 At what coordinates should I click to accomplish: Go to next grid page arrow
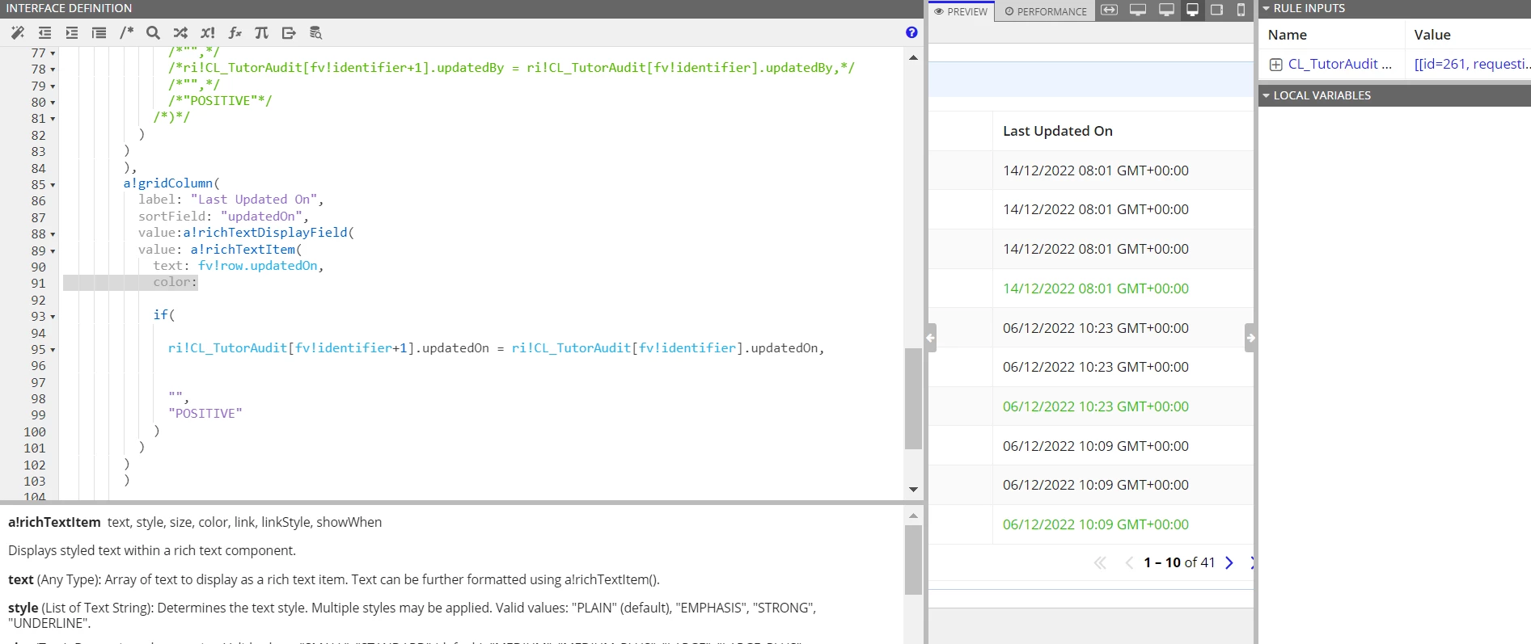pos(1229,563)
